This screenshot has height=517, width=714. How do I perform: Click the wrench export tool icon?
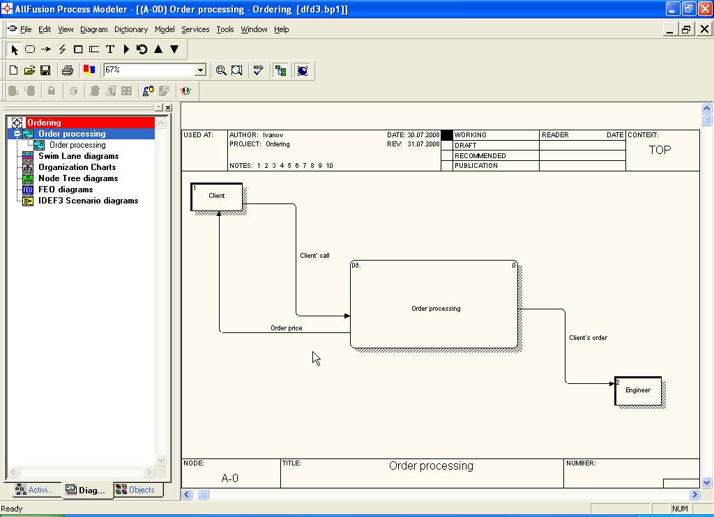[x=165, y=91]
